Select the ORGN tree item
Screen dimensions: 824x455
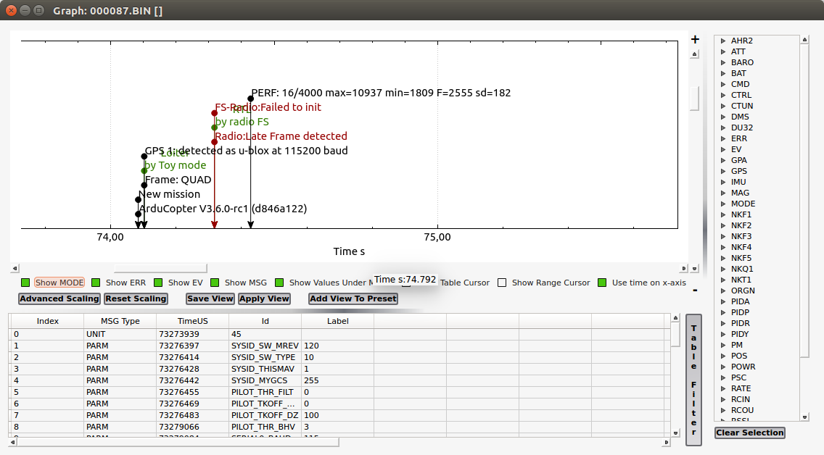pyautogui.click(x=743, y=291)
